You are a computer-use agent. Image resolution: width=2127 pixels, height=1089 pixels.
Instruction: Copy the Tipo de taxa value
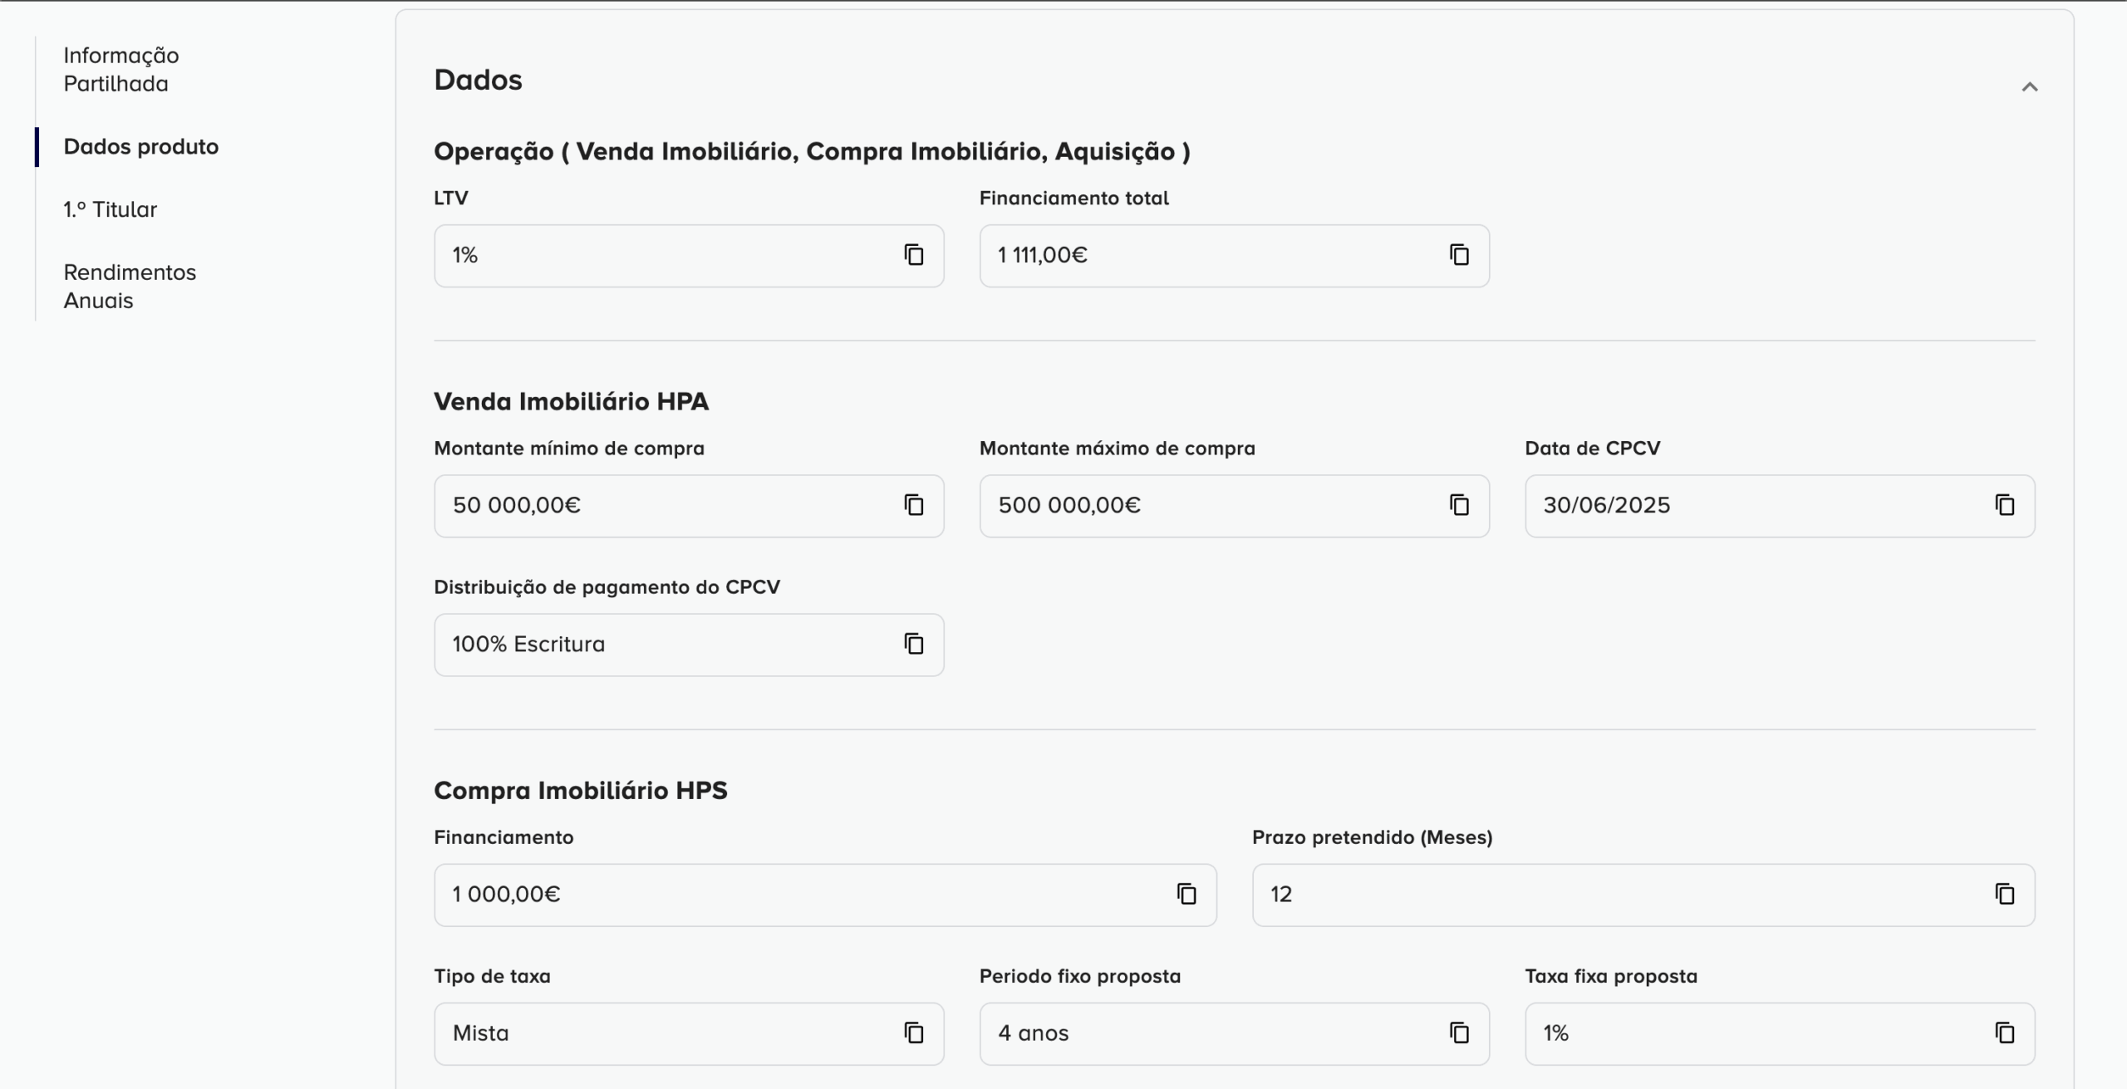click(x=914, y=1033)
